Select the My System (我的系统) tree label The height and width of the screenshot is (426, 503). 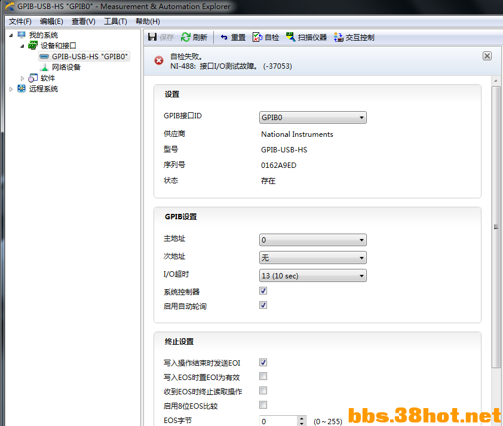(43, 35)
